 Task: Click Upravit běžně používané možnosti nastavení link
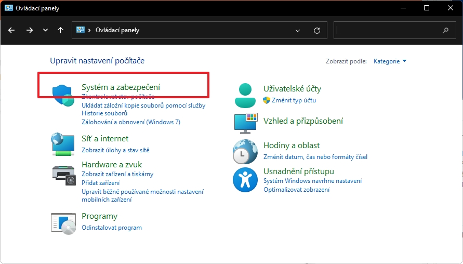click(142, 195)
